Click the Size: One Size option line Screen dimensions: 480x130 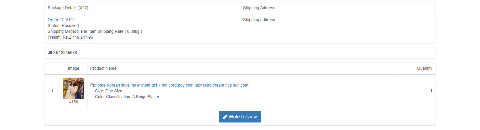(x=107, y=91)
